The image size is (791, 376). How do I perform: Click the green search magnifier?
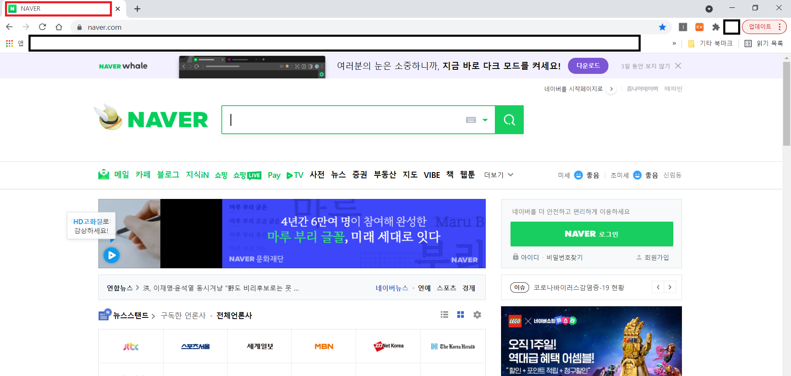pos(509,120)
